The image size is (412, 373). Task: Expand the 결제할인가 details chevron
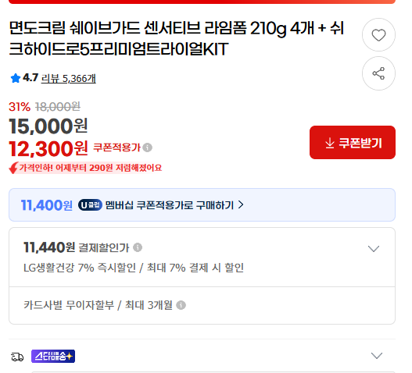[x=374, y=248]
